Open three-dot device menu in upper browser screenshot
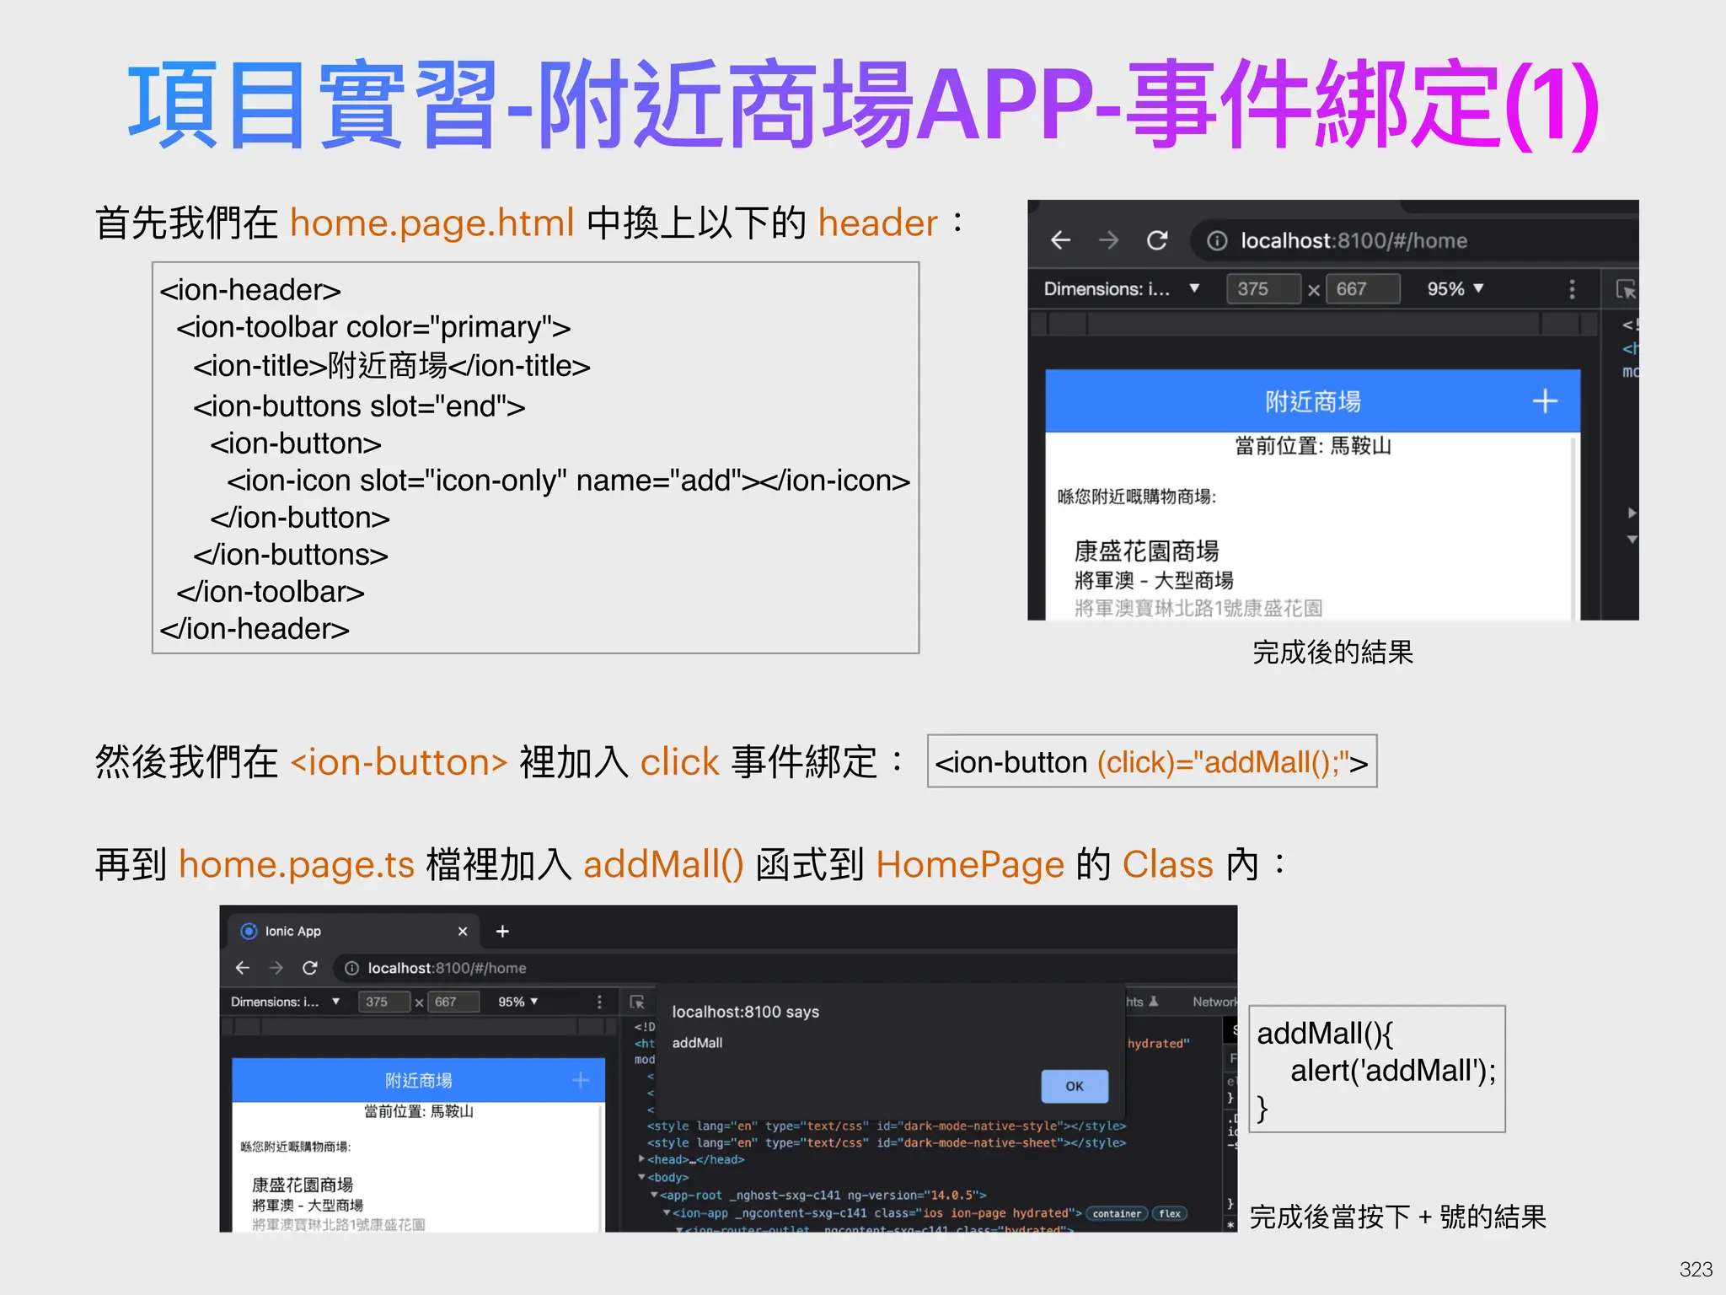Viewport: 1726px width, 1295px height. click(x=1572, y=289)
